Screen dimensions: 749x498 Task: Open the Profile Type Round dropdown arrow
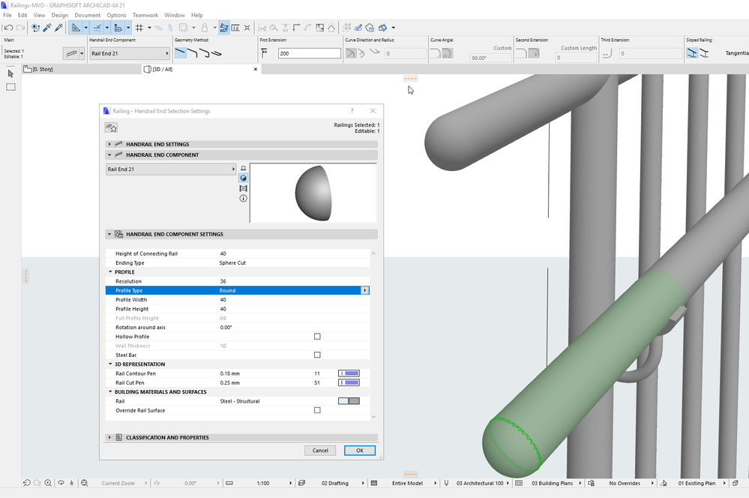(x=365, y=290)
